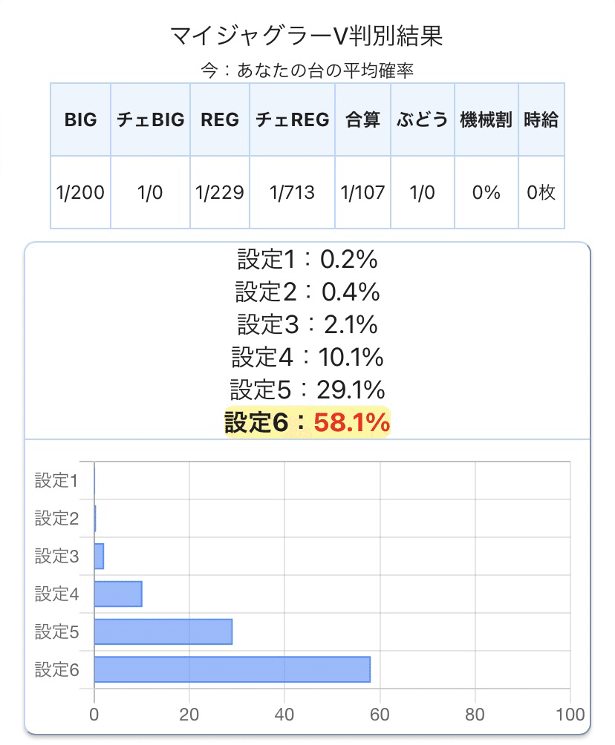Select the チェBIG column header
The image size is (615, 745).
(x=150, y=119)
